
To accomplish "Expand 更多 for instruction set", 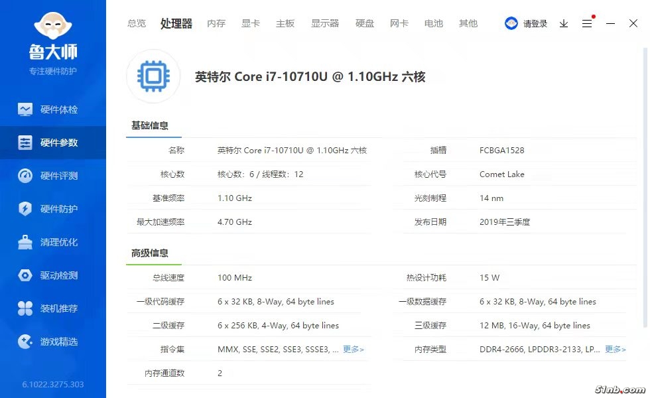I will [353, 350].
